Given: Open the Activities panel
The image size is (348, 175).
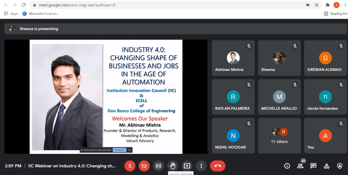Looking at the screenshot, I should (x=327, y=166).
